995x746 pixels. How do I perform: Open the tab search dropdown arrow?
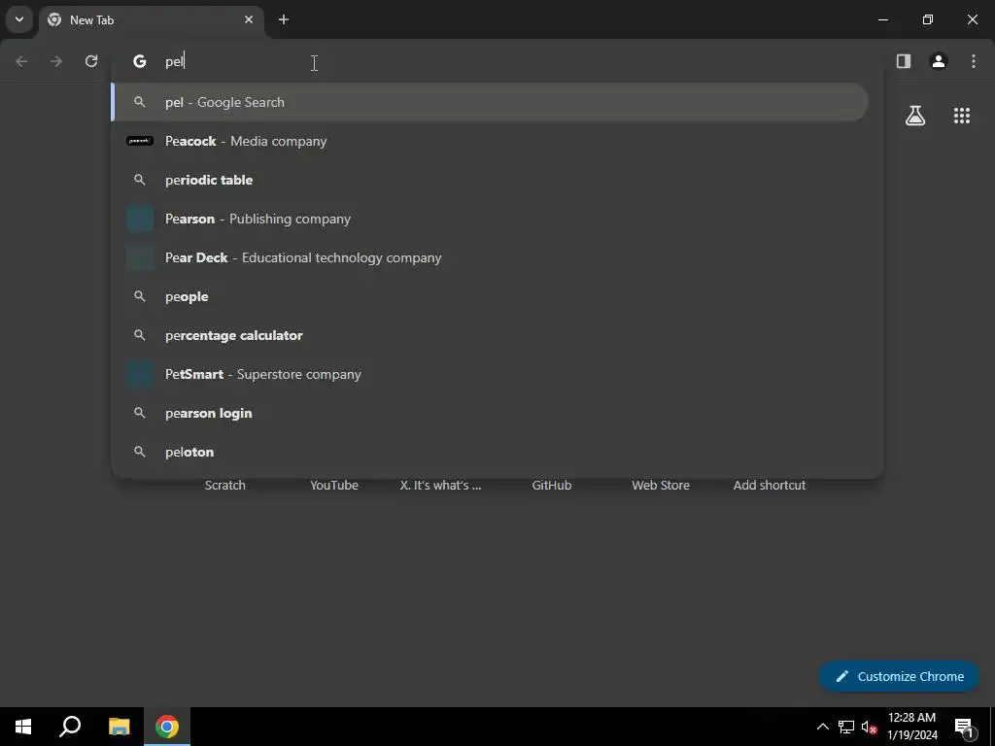19,19
